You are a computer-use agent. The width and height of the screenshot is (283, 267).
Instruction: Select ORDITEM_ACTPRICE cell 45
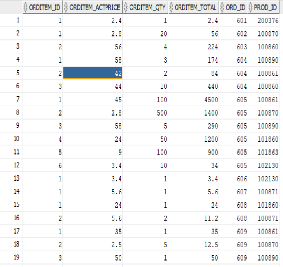pyautogui.click(x=93, y=100)
